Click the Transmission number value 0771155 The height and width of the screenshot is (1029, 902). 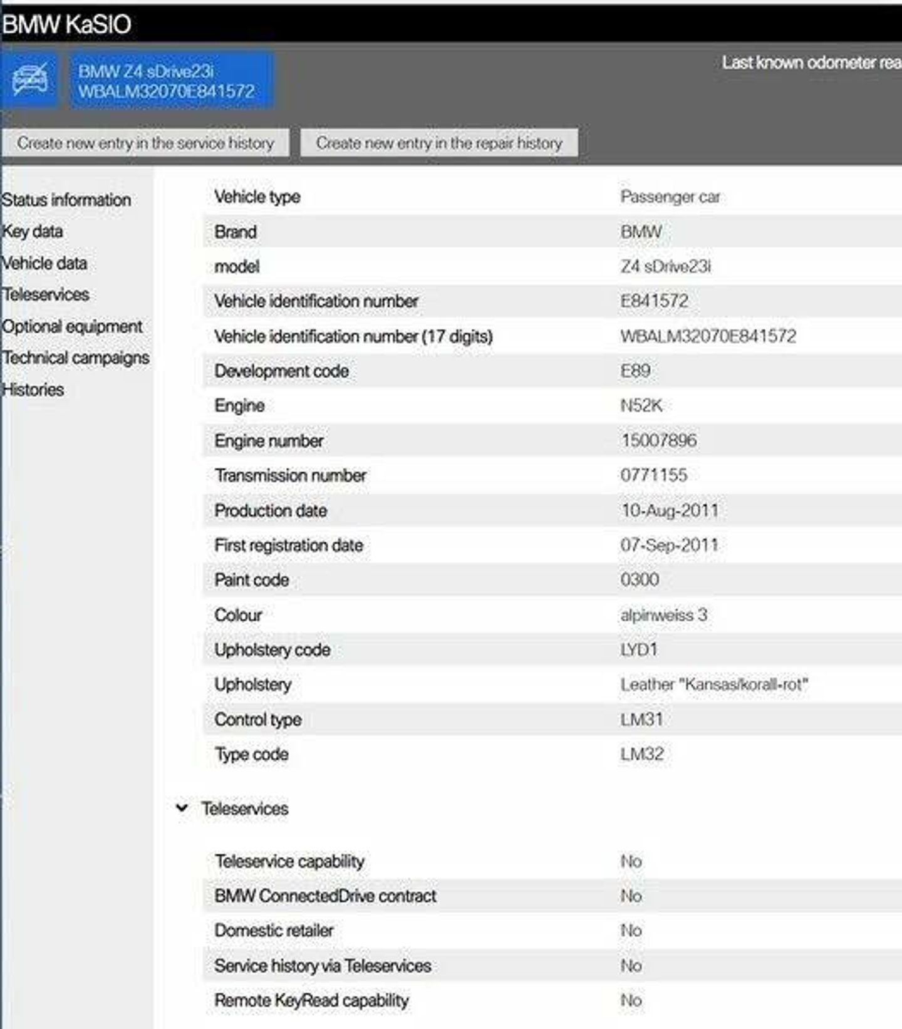(653, 475)
